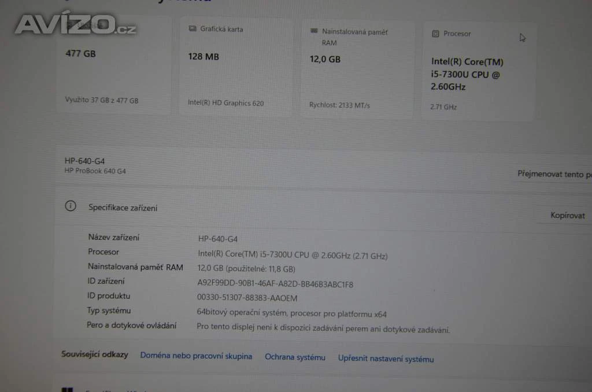The height and width of the screenshot is (392, 592).
Task: Click the graphics card icon beside Grafická karta
Action: point(193,29)
